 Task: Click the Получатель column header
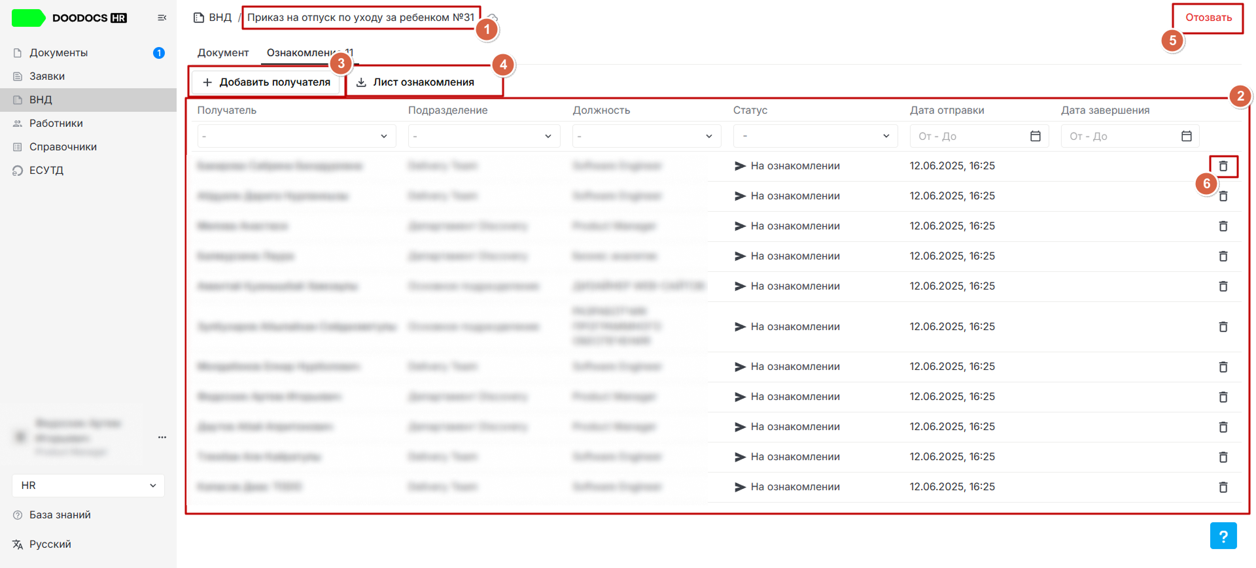pyautogui.click(x=227, y=110)
